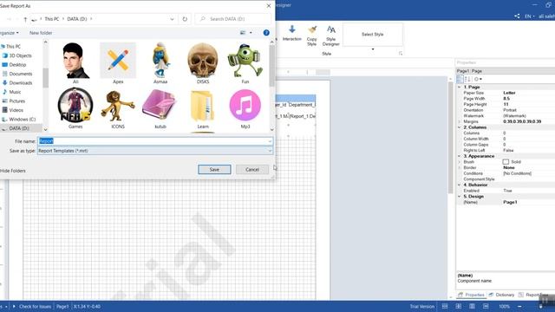555x312 pixels.
Task: Click the File name input field
Action: (x=155, y=141)
